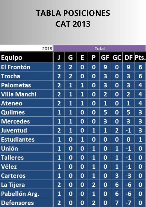The image size is (146, 207).
Task: Click the TABLA POSICIONES title text
Action: [73, 13]
